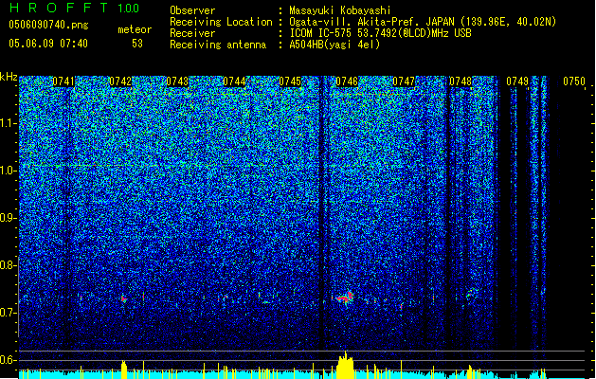Viewport: 596px width, 379px height.
Task: Click the faint green echo near 0748
Action: coord(472,294)
